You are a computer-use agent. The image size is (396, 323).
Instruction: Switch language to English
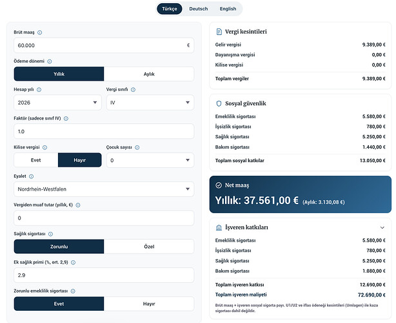coord(228,9)
